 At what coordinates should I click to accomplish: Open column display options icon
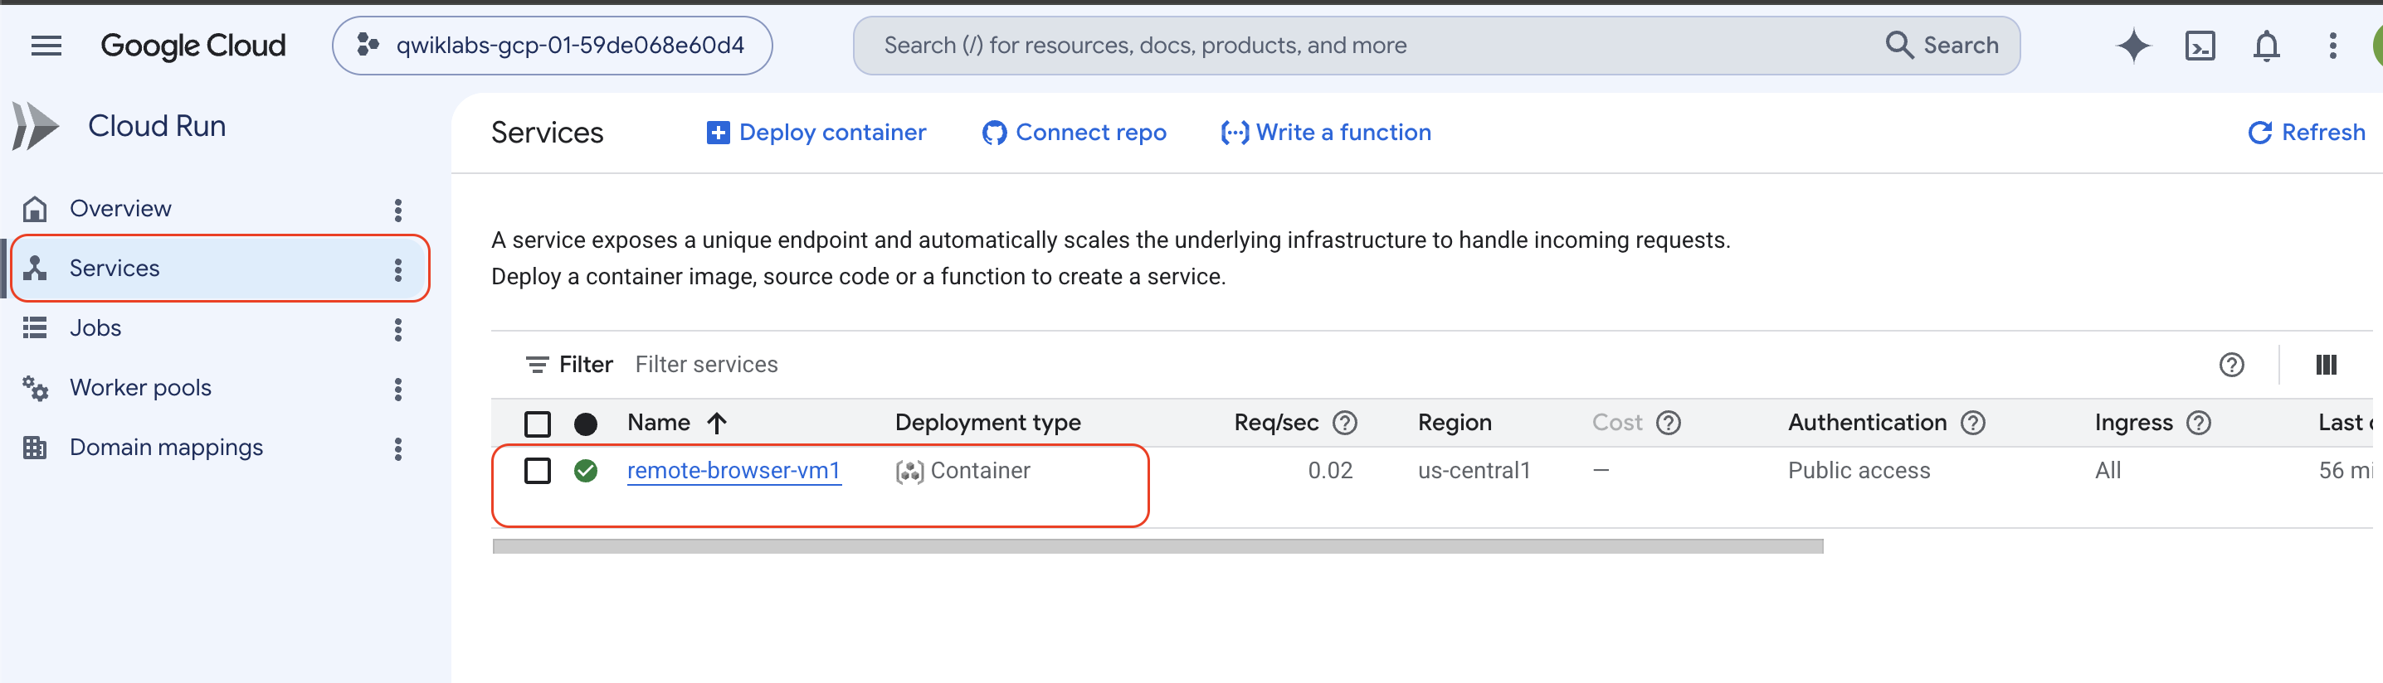click(x=2326, y=365)
